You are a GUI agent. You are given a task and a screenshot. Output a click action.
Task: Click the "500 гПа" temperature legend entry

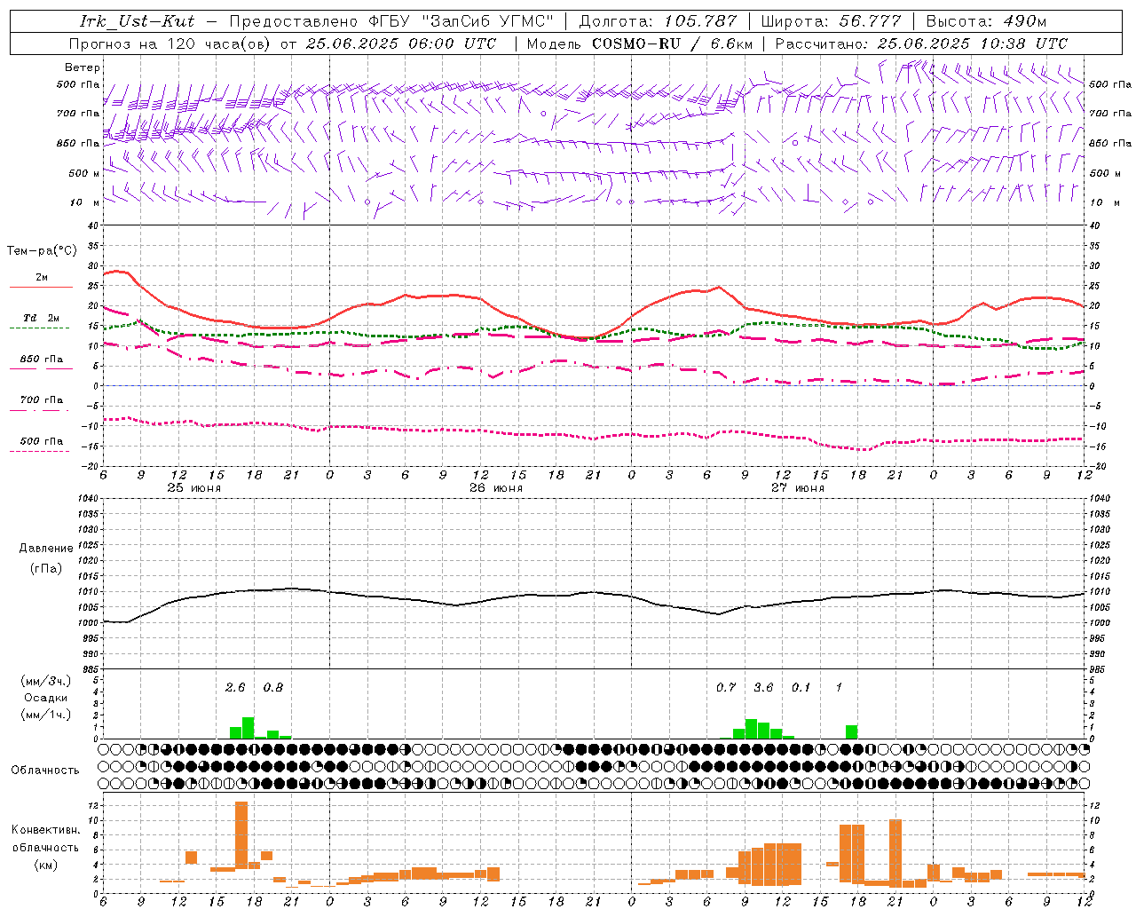coord(42,441)
